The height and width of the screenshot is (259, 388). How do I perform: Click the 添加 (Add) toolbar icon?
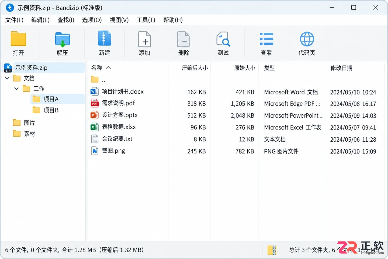(x=144, y=39)
